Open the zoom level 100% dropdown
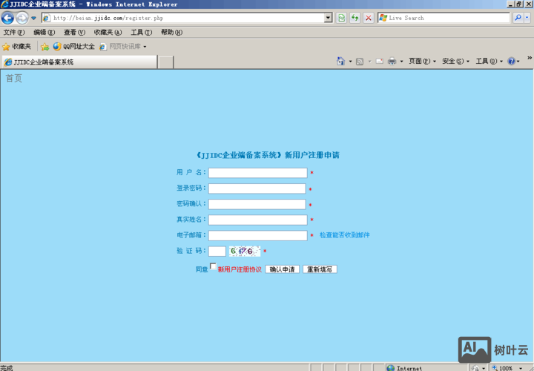 (x=521, y=368)
